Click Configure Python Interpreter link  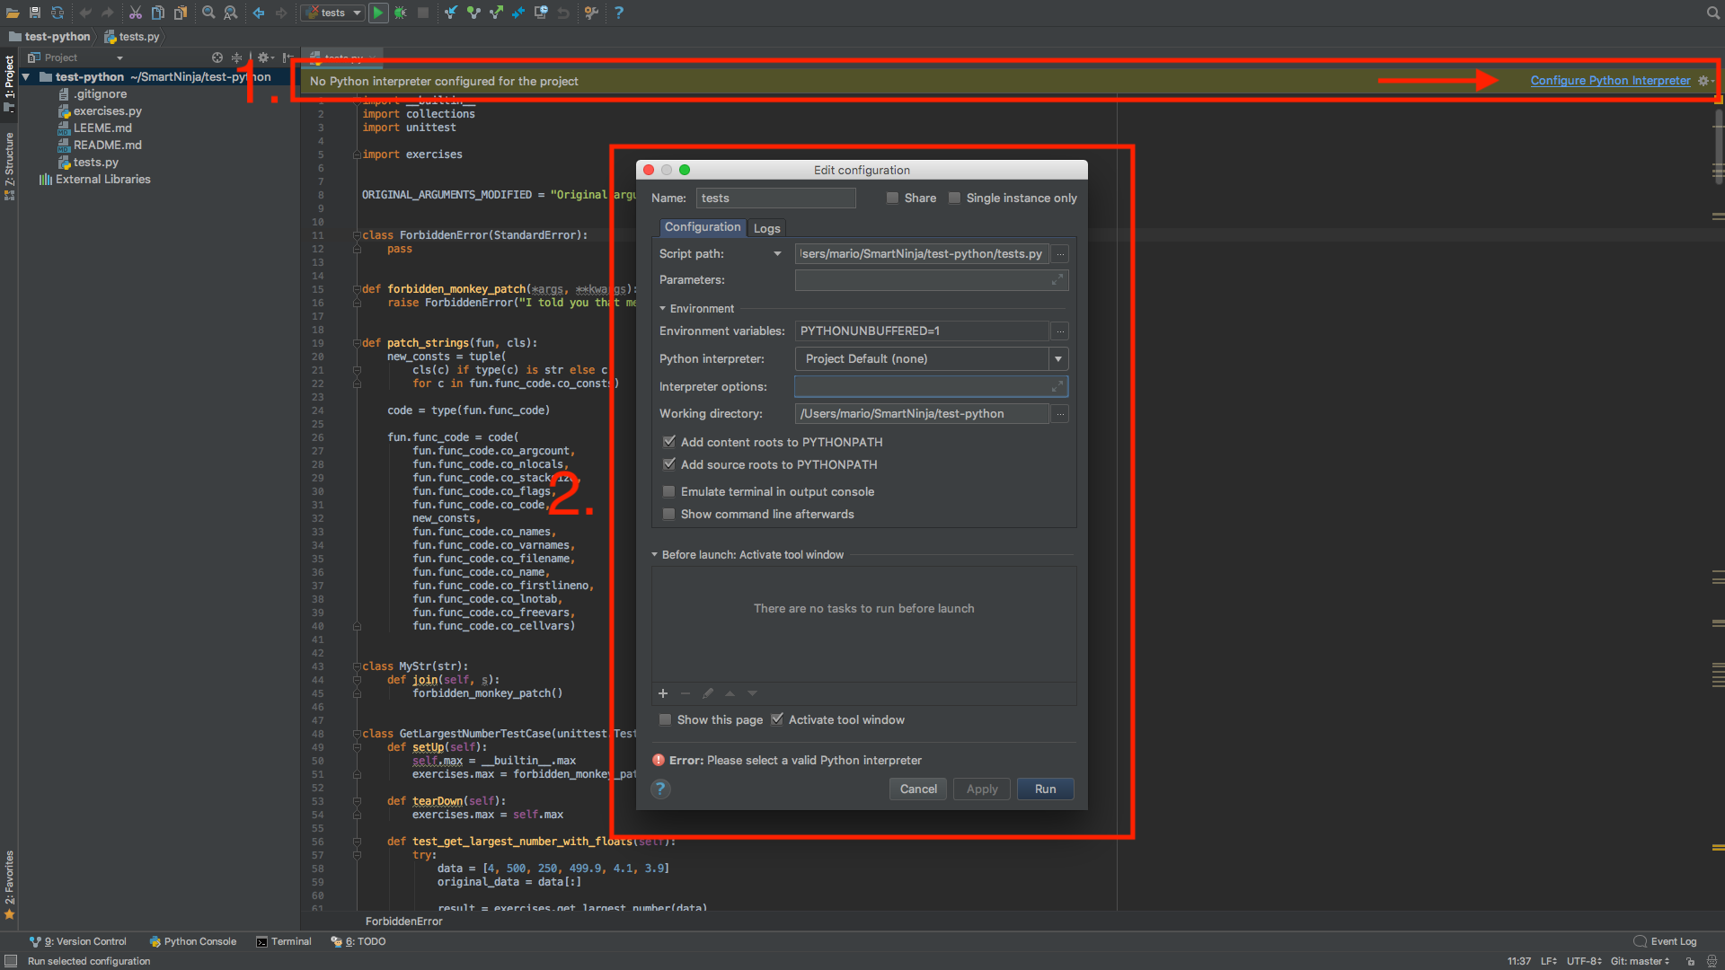pos(1610,81)
